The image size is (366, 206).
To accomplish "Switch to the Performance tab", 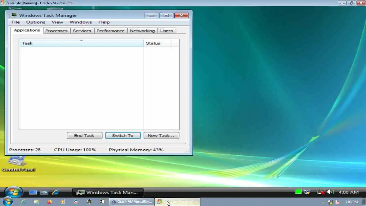I will [110, 31].
